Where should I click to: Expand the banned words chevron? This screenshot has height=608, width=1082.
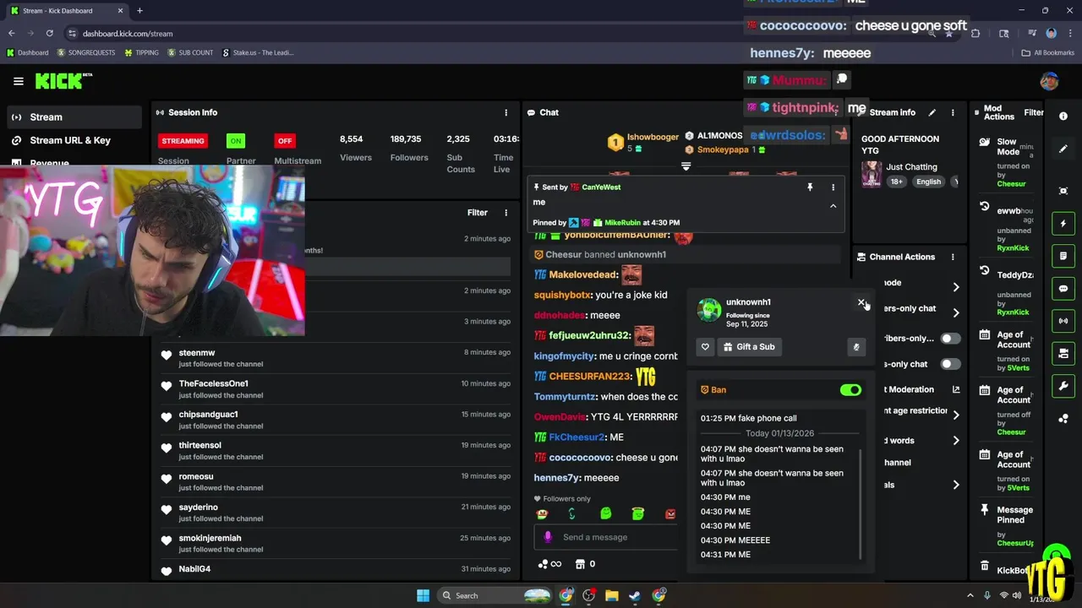956,441
